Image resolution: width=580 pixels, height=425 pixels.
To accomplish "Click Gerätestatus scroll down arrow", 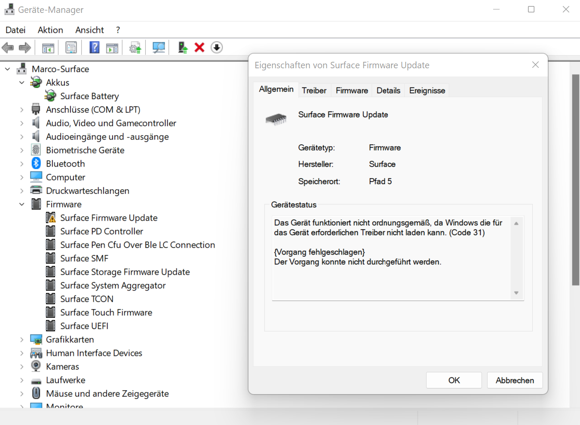I will (516, 293).
